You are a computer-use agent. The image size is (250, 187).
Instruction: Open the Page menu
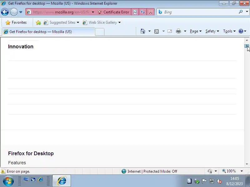point(196,31)
